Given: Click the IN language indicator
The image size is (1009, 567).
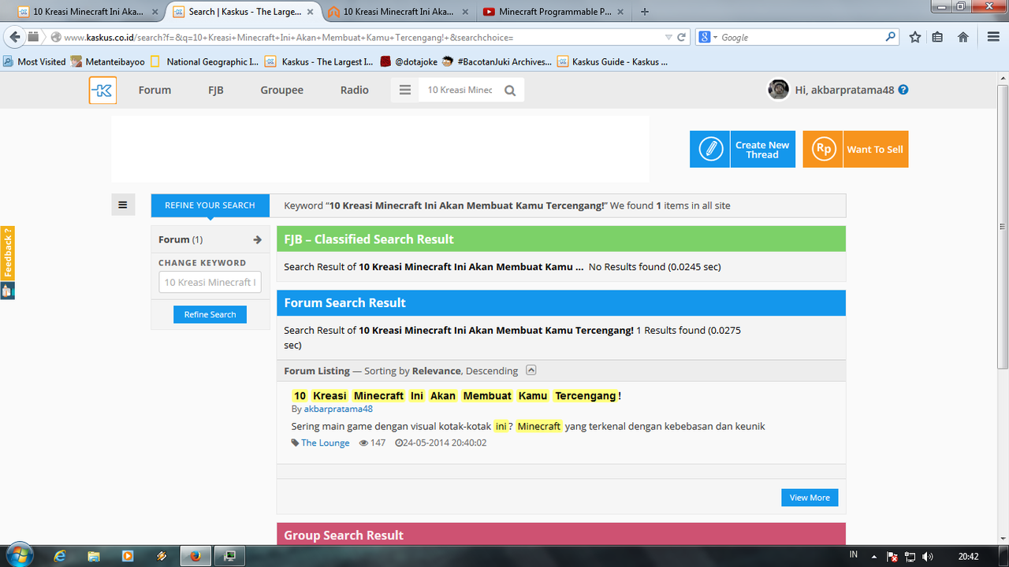Looking at the screenshot, I should (854, 555).
